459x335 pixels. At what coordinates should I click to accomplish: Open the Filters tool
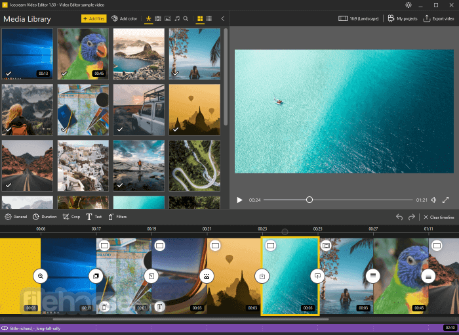tap(117, 217)
